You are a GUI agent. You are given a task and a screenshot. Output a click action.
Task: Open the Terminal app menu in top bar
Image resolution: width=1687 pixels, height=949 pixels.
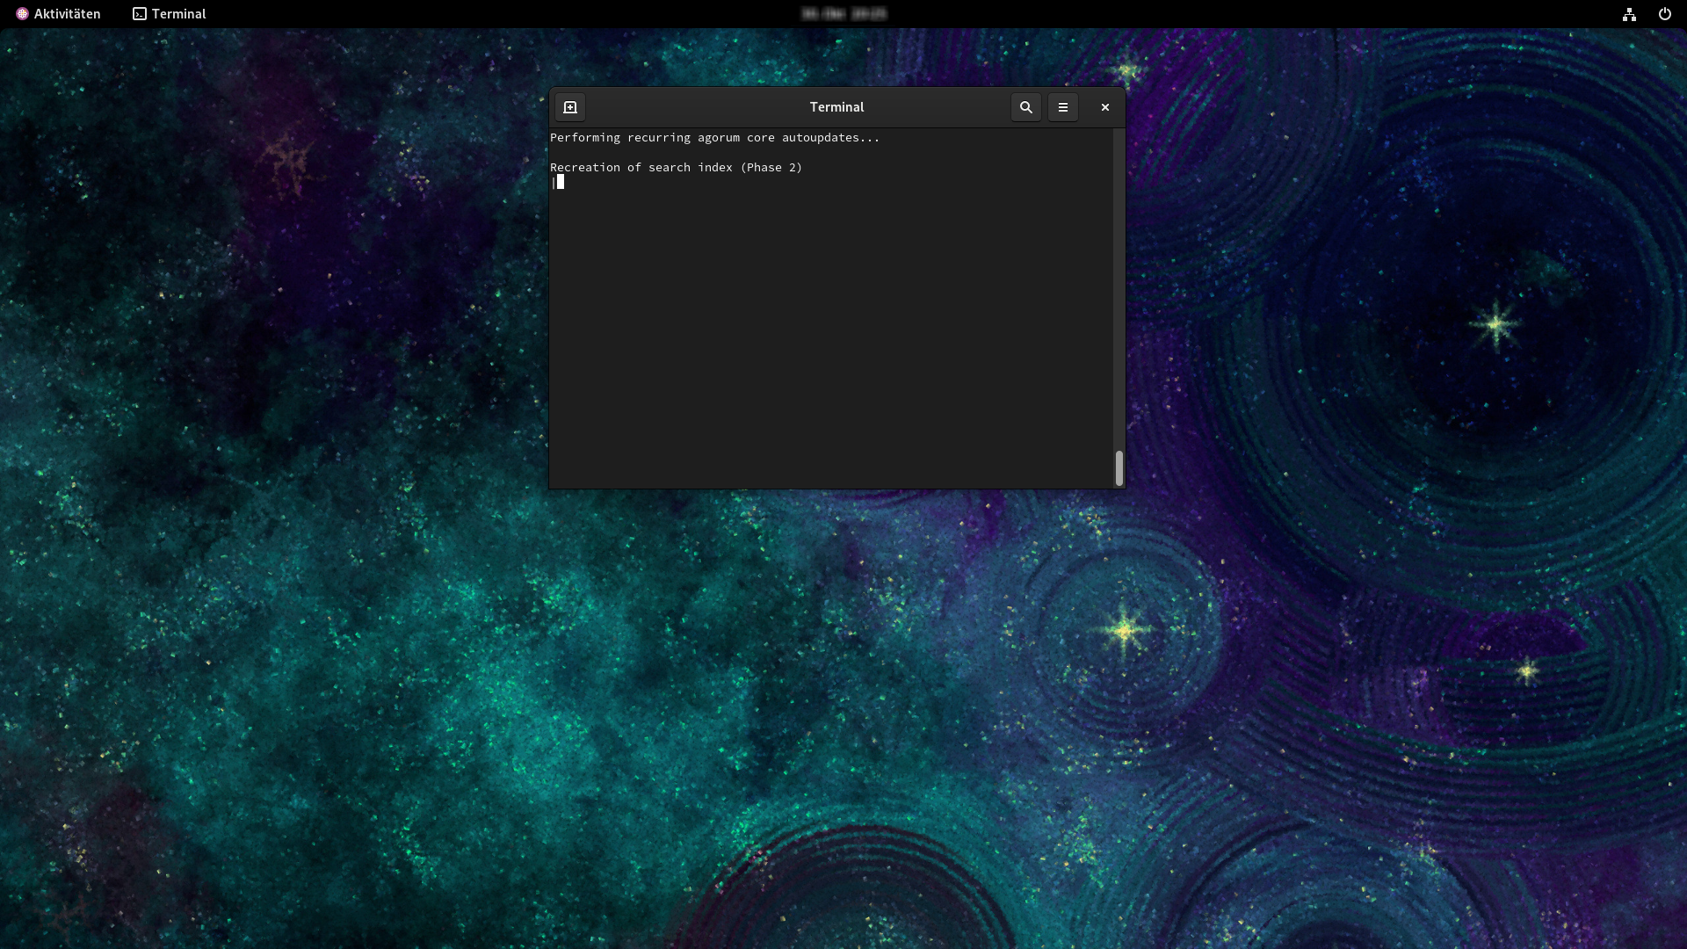click(170, 14)
